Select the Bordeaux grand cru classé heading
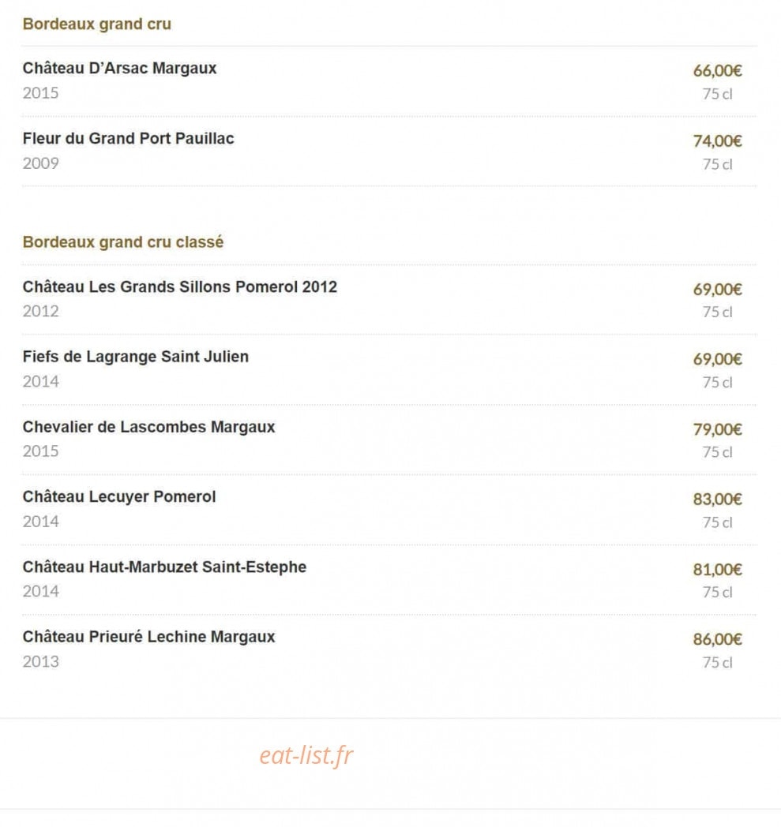781x827 pixels. point(123,242)
